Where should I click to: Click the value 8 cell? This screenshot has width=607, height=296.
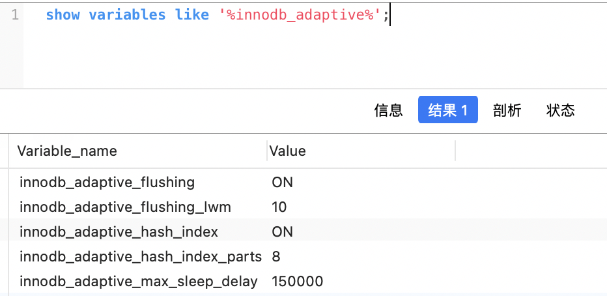click(x=275, y=256)
